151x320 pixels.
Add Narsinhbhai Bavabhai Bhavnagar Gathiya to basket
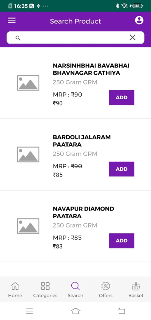click(122, 97)
